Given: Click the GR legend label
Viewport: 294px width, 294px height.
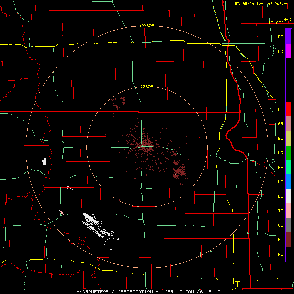Looking at the screenshot, I should (280, 124).
